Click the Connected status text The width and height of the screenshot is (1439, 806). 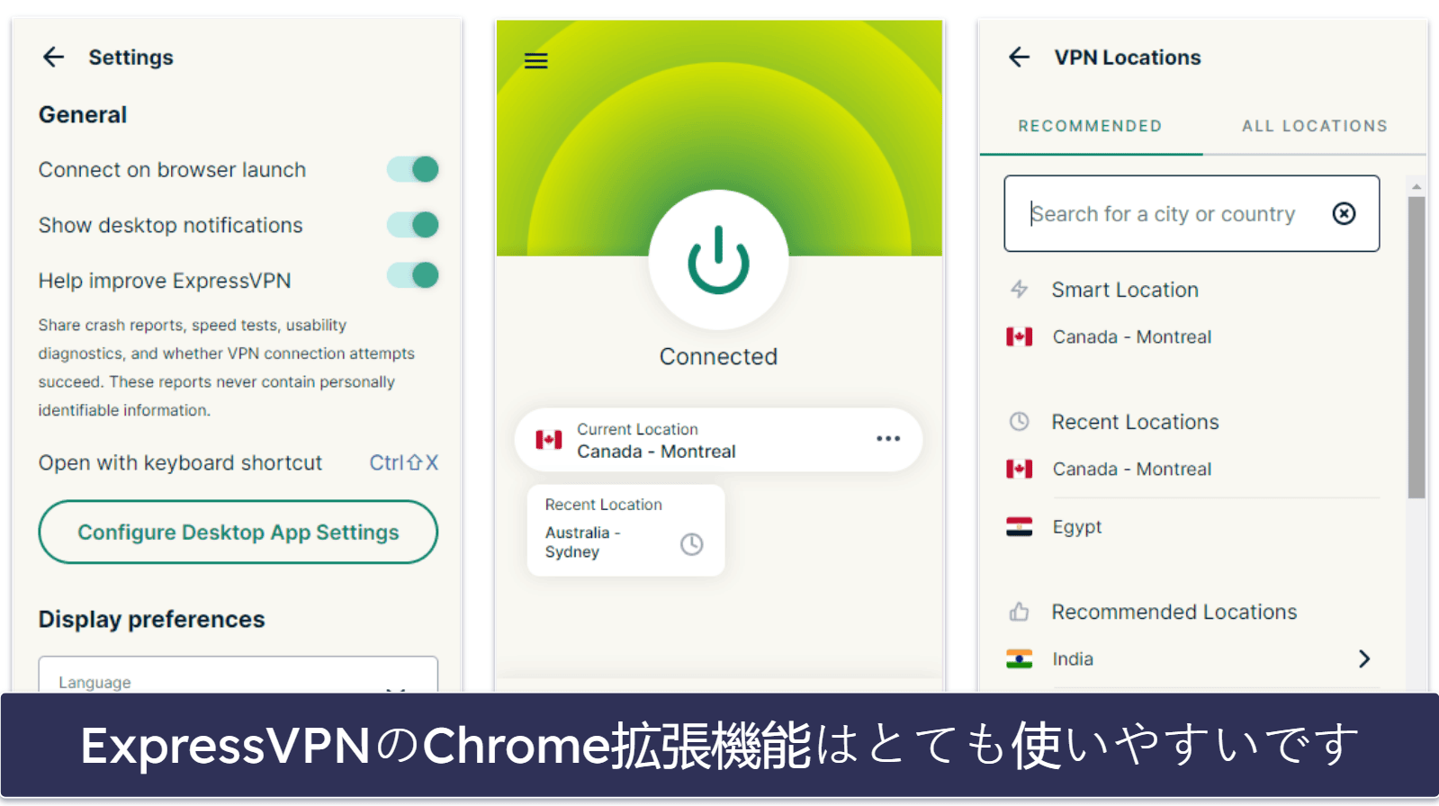(x=718, y=357)
